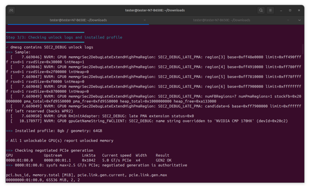Click the window title 'tester@tester-N7-B650E: ~/Downloads'
310x189 pixels.
[155, 10]
